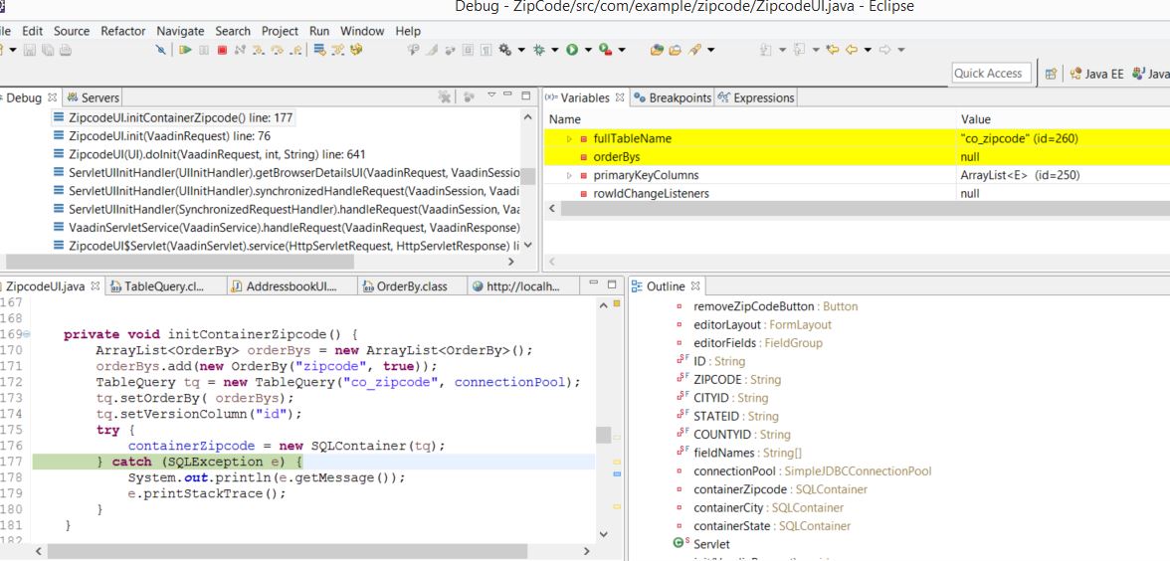1170x561 pixels.
Task: Click the Skip All Breakpoints icon
Action: tap(161, 50)
